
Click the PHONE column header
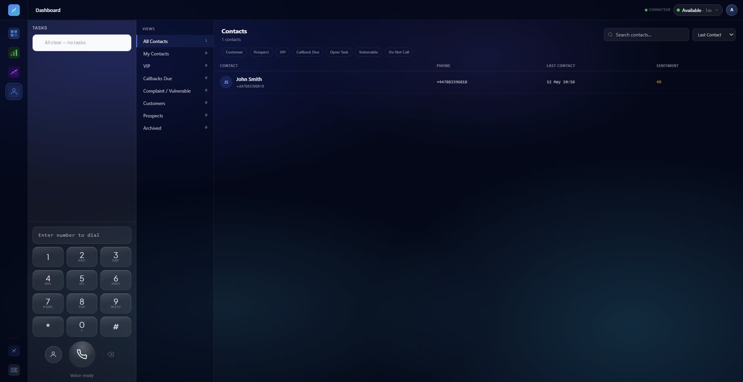tap(443, 66)
